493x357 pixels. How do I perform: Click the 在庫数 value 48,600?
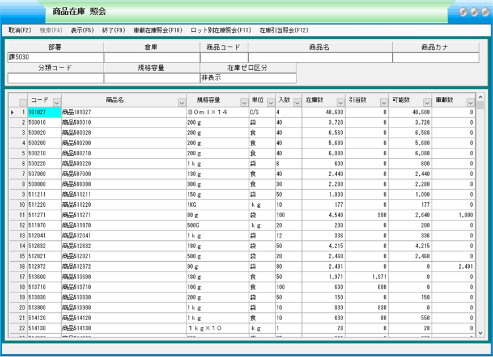334,112
